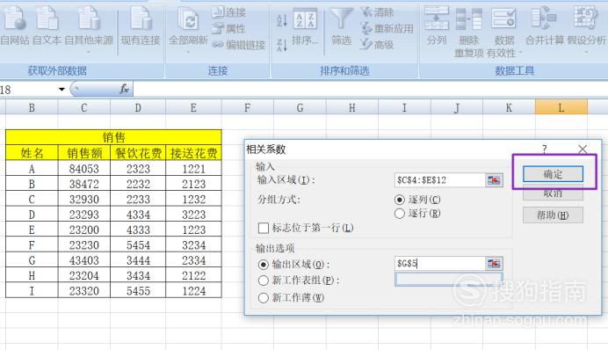Viewport: 608px width, 350px height.
Task: Click cell with value 32930
Action: click(84, 199)
